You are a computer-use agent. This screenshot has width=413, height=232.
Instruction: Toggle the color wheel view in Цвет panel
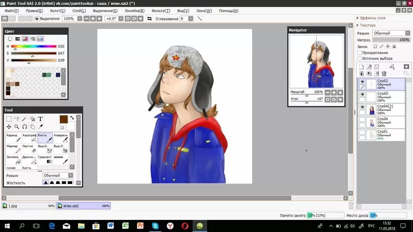point(10,39)
